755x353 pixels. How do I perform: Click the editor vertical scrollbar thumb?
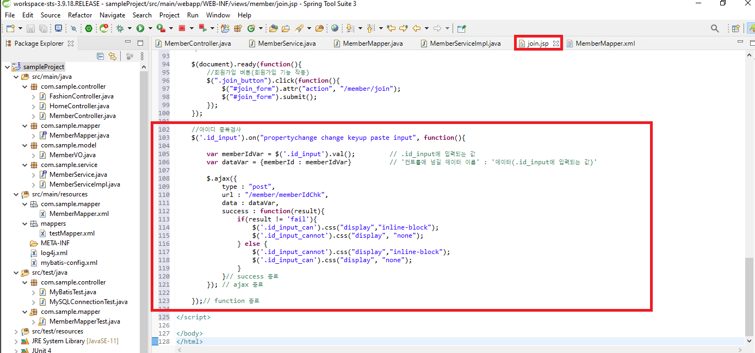(749, 296)
